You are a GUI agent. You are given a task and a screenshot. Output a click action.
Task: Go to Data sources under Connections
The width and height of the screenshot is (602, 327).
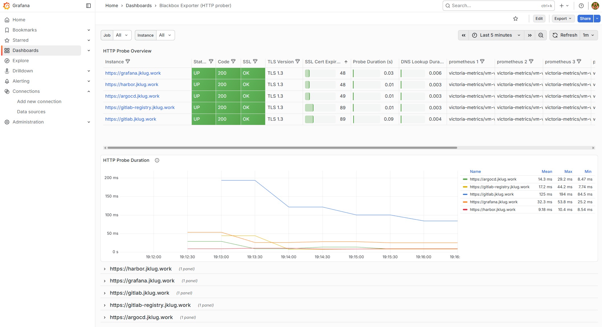[31, 112]
